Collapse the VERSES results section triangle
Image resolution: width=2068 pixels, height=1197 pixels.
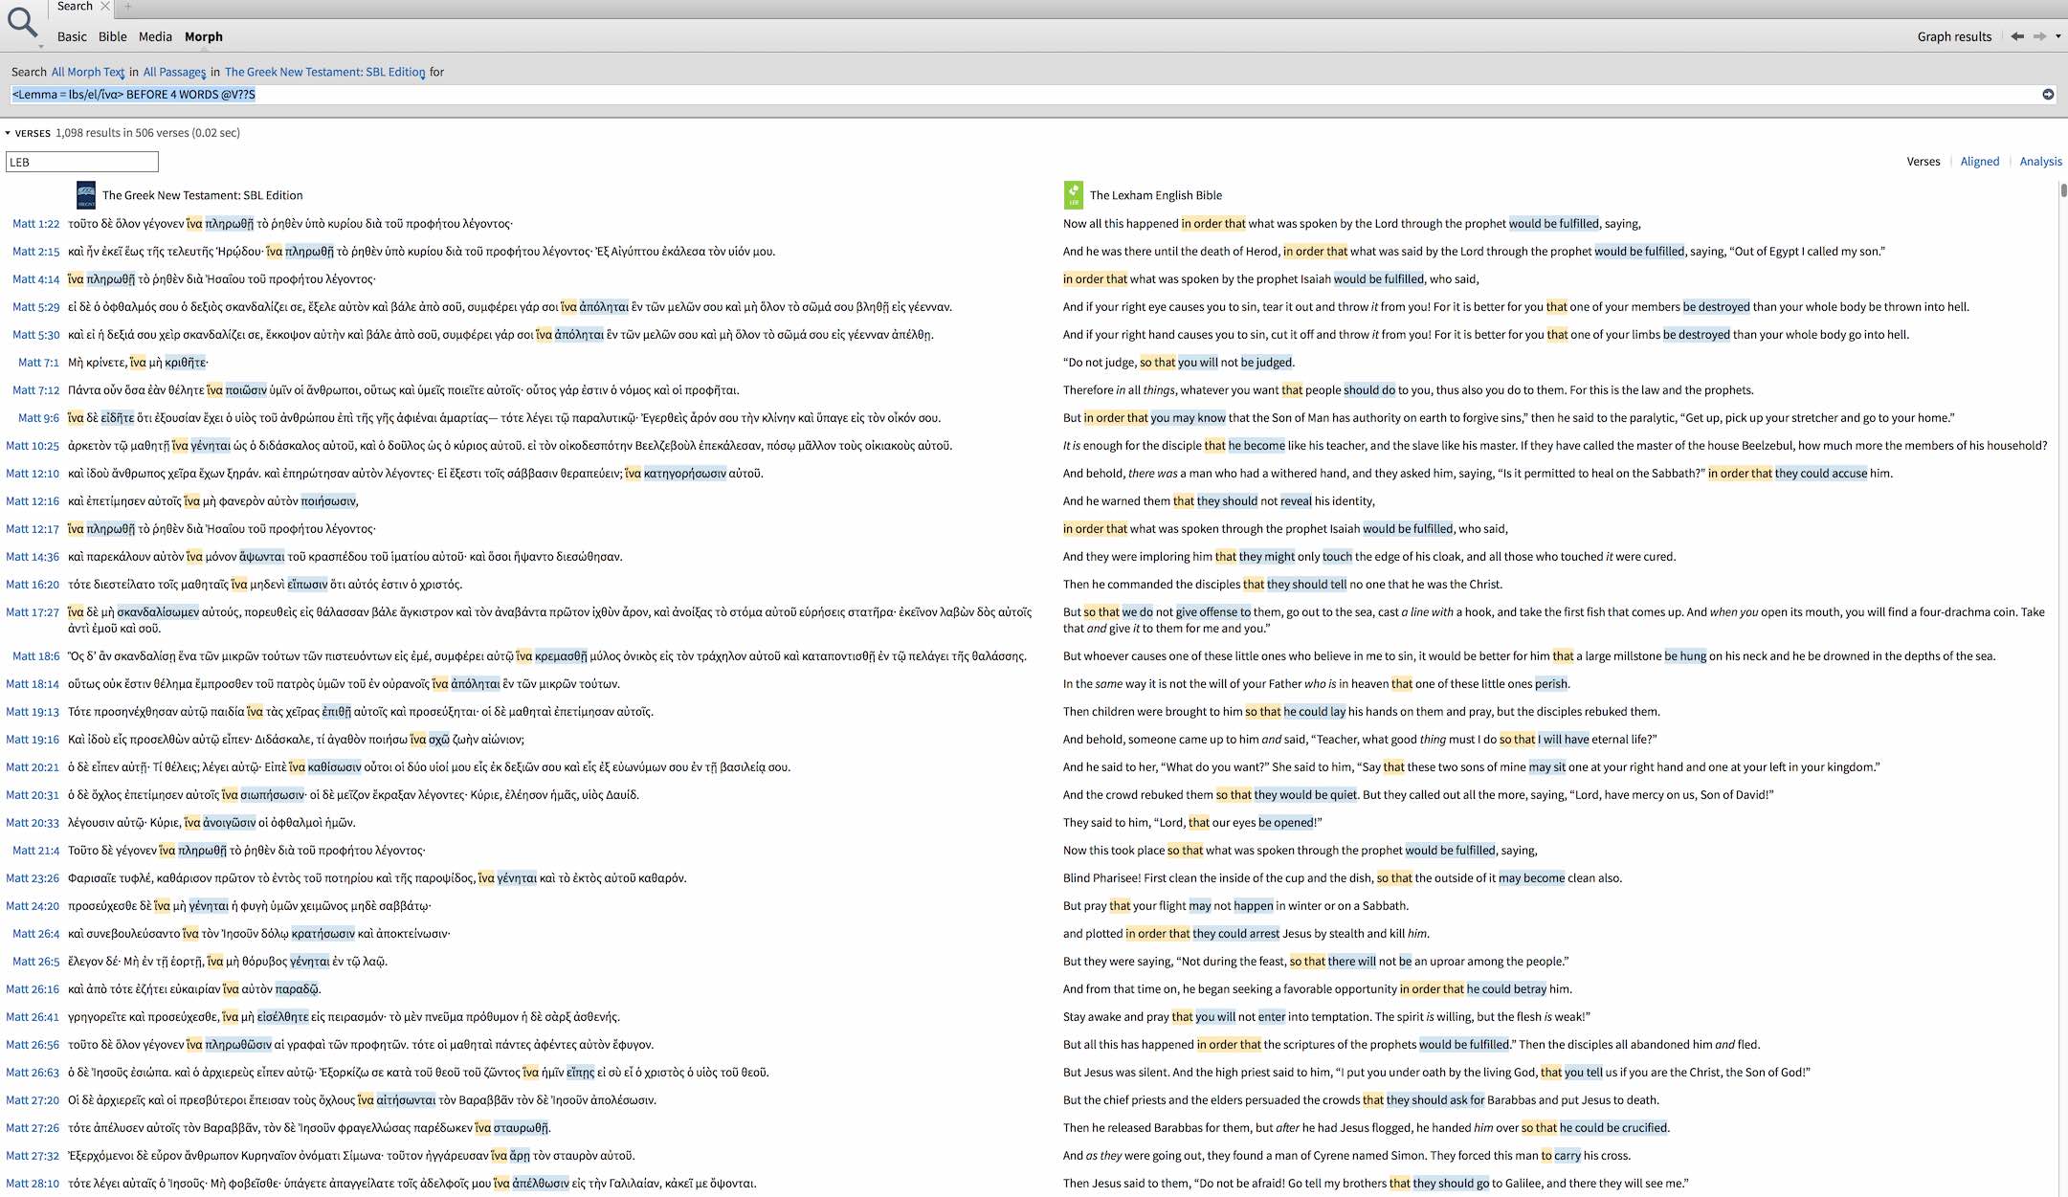point(8,133)
